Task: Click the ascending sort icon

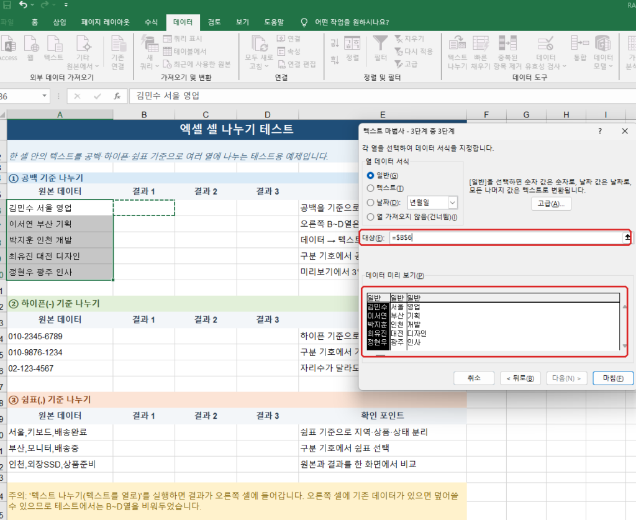Action: (335, 42)
